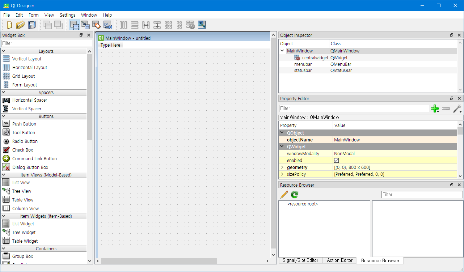Open the View menu
The image size is (464, 272).
click(x=49, y=15)
